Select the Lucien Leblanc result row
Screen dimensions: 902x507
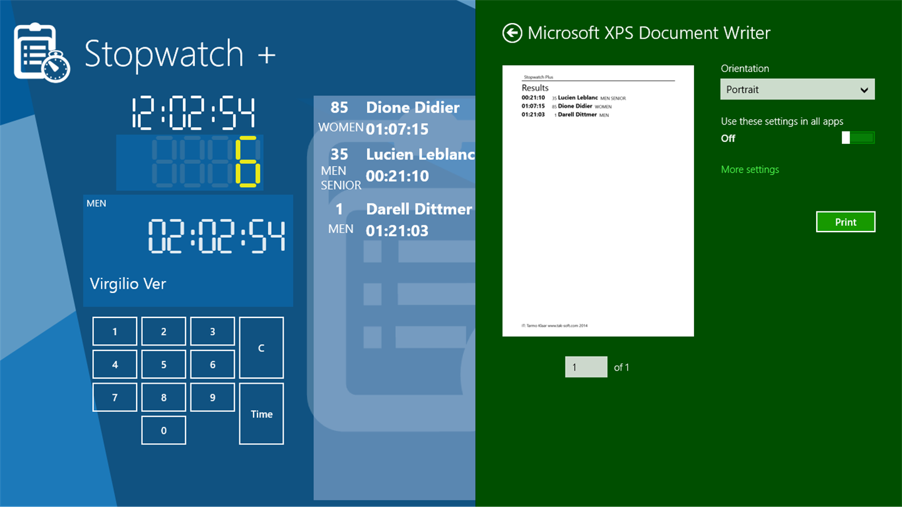pos(395,168)
